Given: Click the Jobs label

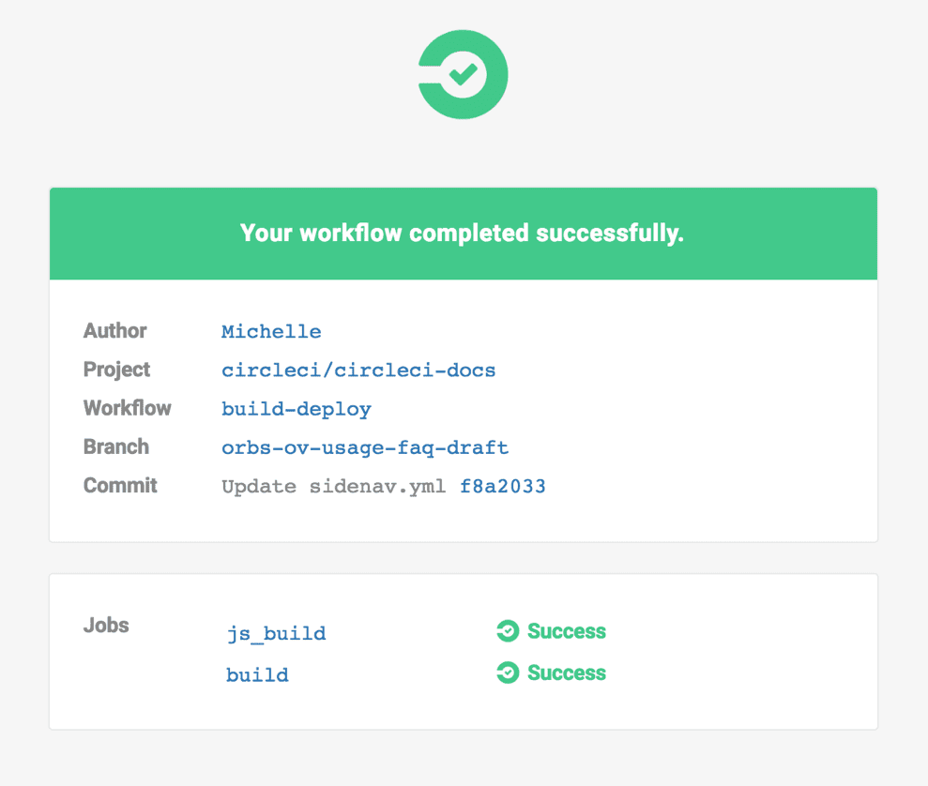Looking at the screenshot, I should pos(106,625).
